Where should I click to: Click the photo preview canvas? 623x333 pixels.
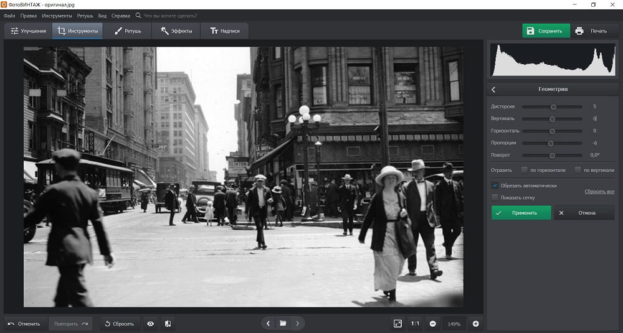point(243,177)
